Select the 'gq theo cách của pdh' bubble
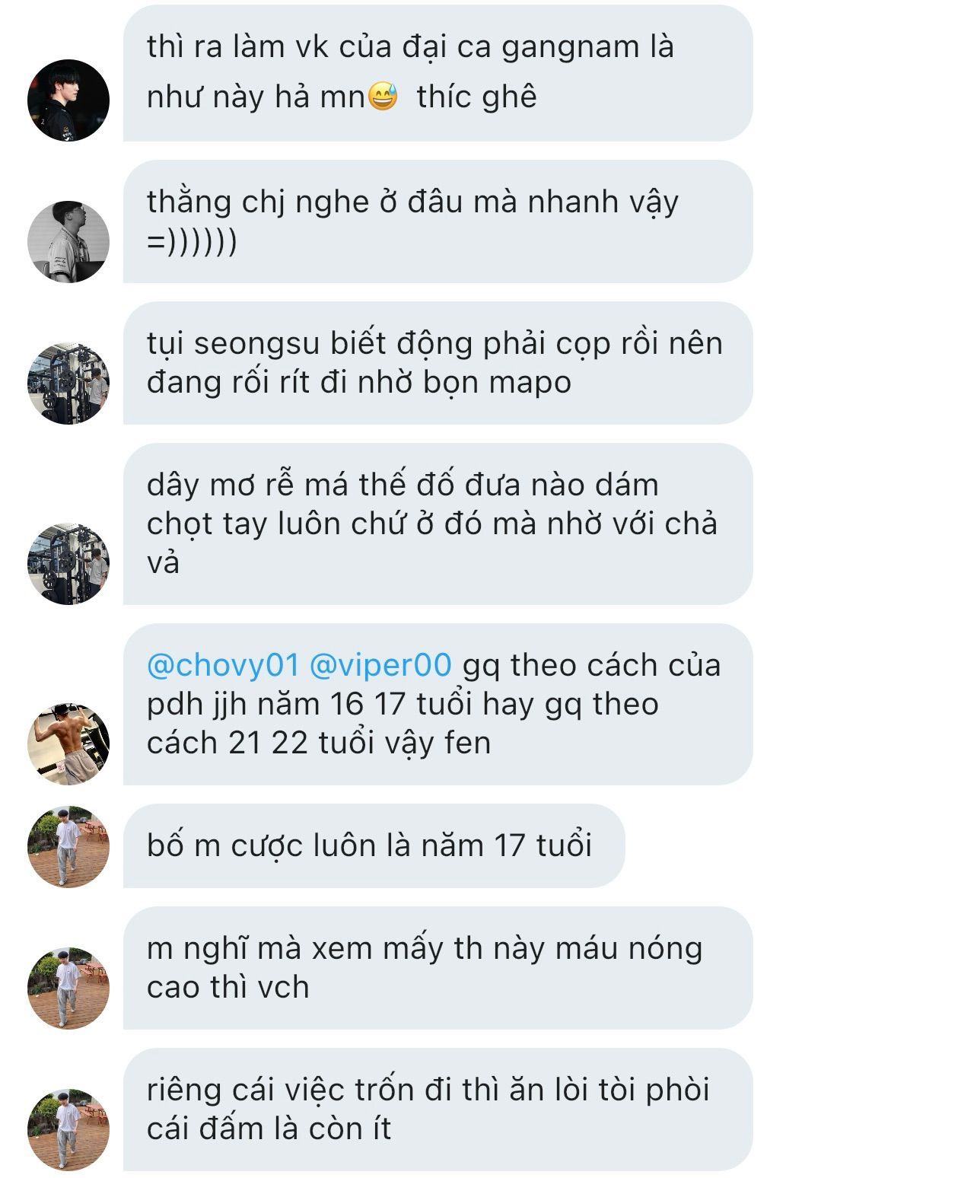The height and width of the screenshot is (1178, 977). [438, 704]
